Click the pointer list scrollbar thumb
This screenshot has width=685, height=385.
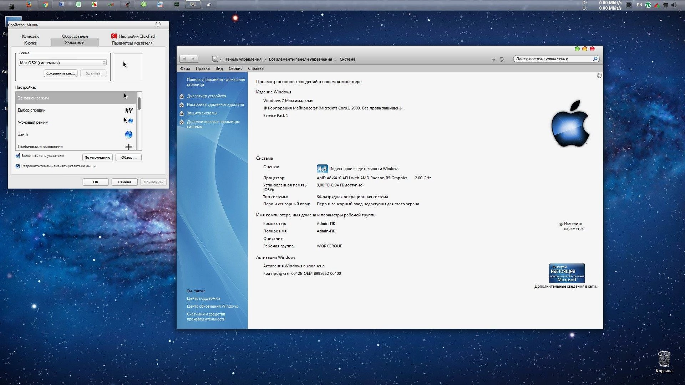click(139, 103)
